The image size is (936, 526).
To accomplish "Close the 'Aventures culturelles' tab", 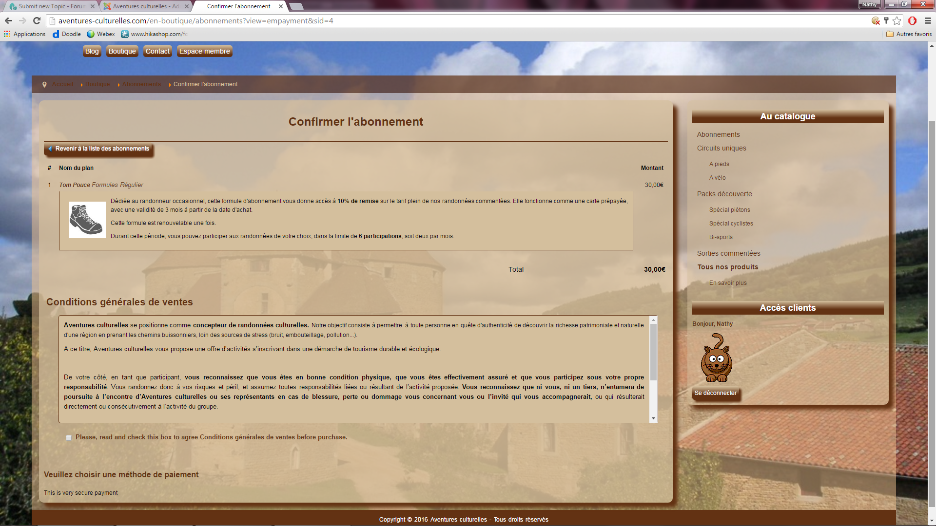I will (x=187, y=6).
